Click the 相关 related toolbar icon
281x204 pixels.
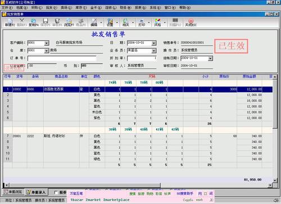pos(126,22)
